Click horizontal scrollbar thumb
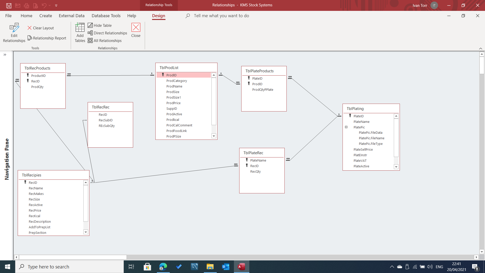This screenshot has height=273, width=485. click(73, 257)
